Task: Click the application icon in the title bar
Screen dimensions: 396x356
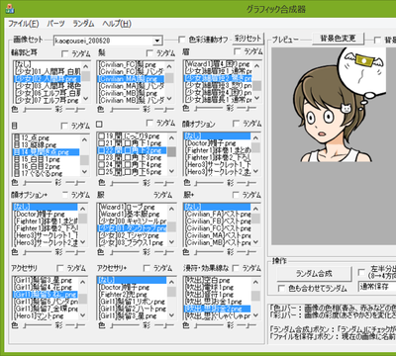Action: point(10,9)
